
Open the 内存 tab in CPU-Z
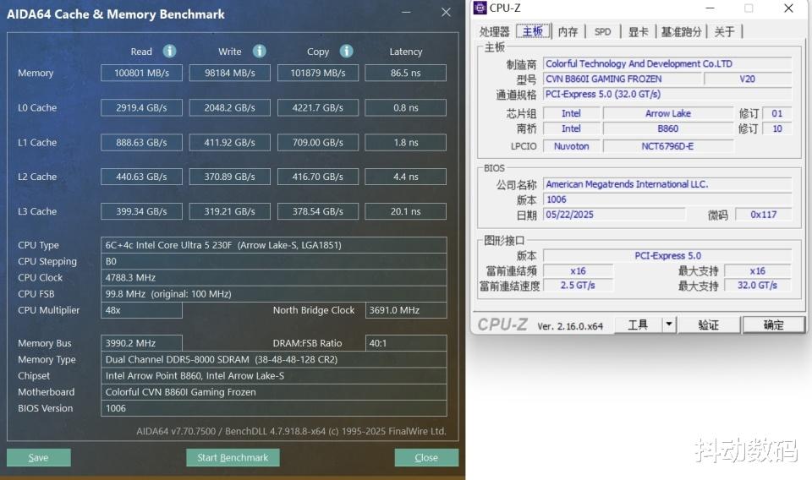point(568,31)
